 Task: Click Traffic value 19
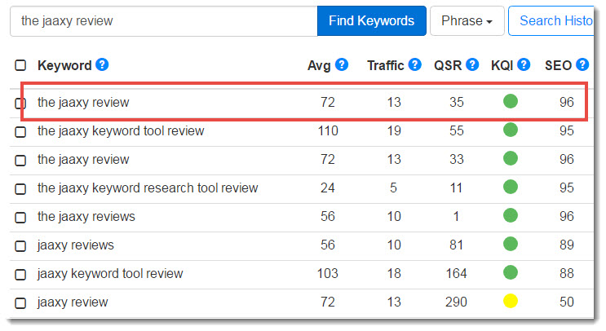pyautogui.click(x=394, y=131)
